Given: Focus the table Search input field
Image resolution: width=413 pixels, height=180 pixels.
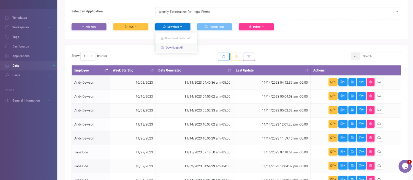Looking at the screenshot, I should 380,56.
